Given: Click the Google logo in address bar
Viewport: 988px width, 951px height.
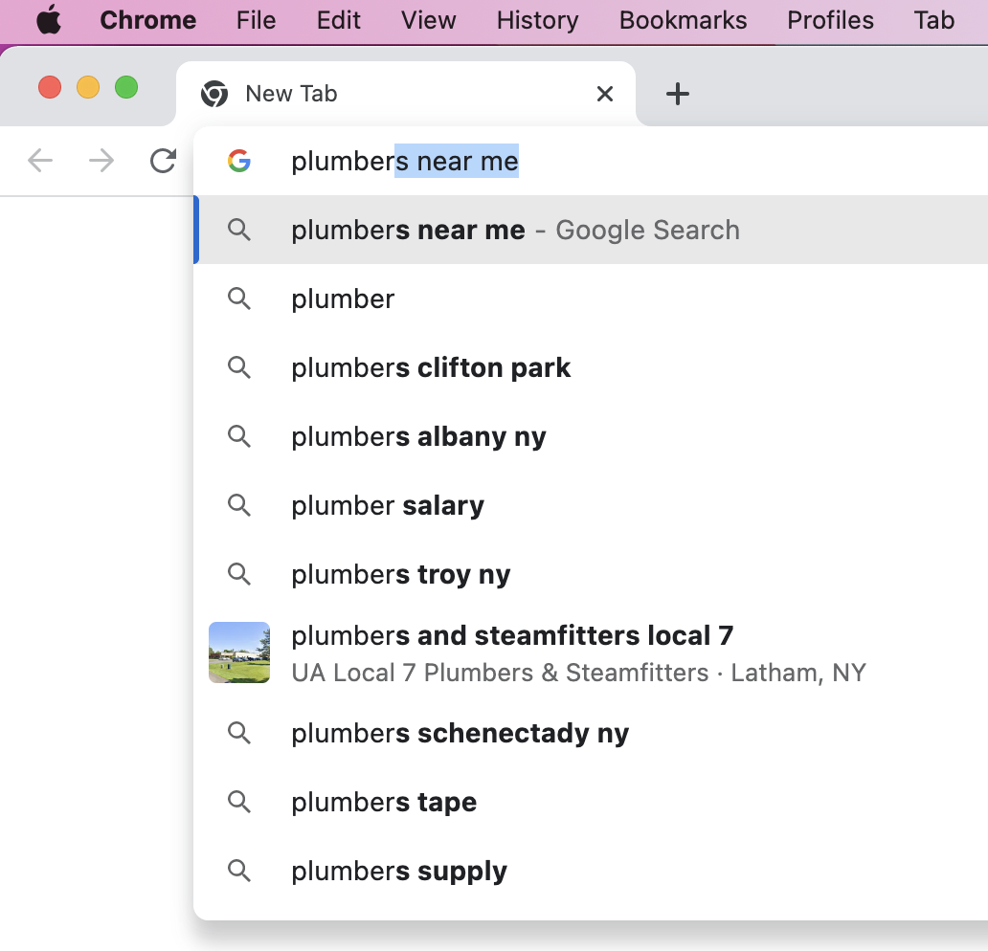Looking at the screenshot, I should [239, 162].
